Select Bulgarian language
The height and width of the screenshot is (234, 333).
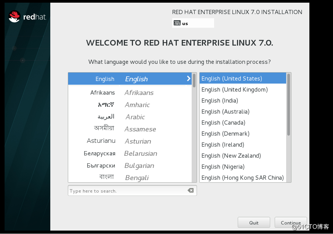[x=130, y=165]
